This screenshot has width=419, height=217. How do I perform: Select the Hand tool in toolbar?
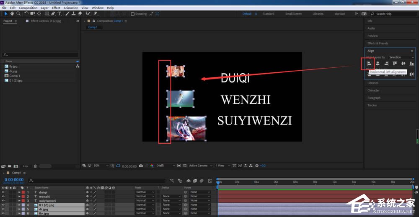(x=12, y=14)
